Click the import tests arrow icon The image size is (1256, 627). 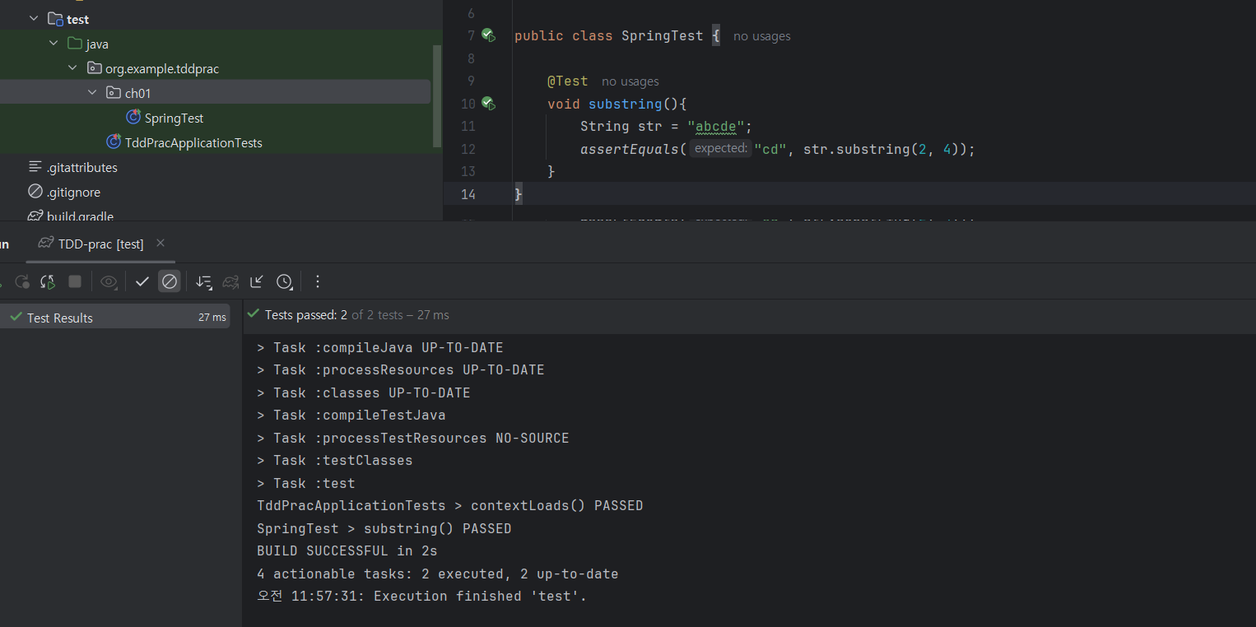257,281
